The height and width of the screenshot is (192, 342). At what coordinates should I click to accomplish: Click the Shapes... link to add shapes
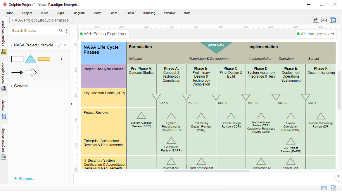coord(25,179)
